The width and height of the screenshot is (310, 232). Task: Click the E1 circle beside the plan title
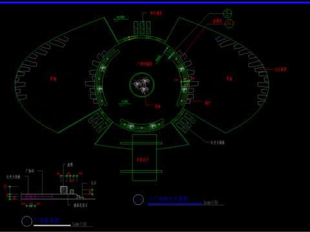click(138, 200)
